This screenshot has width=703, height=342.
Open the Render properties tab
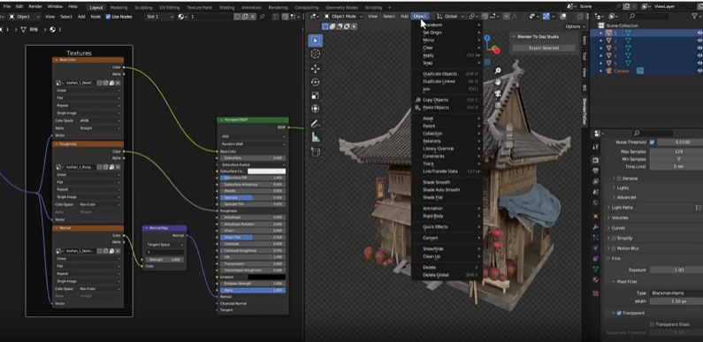tap(595, 160)
